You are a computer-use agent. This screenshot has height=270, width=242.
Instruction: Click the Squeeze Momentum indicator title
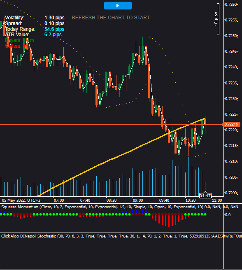click(x=120, y=207)
